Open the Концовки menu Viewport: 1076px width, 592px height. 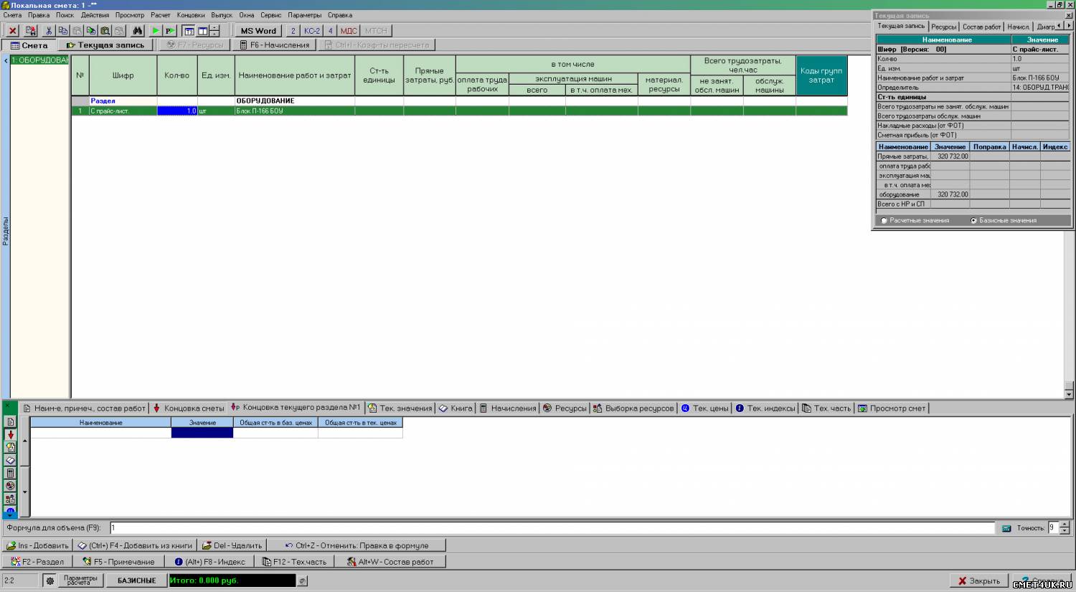pyautogui.click(x=191, y=15)
